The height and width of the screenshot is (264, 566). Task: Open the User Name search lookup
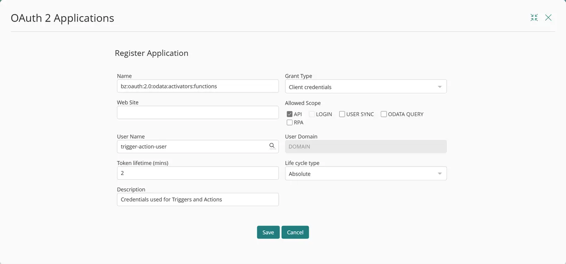(x=272, y=146)
